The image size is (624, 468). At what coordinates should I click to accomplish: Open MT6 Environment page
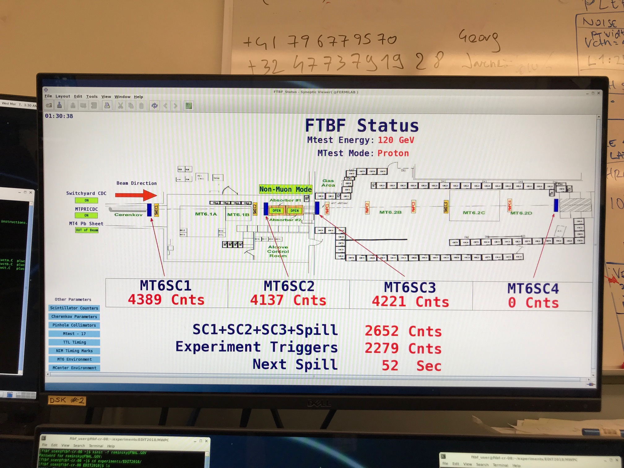point(74,359)
